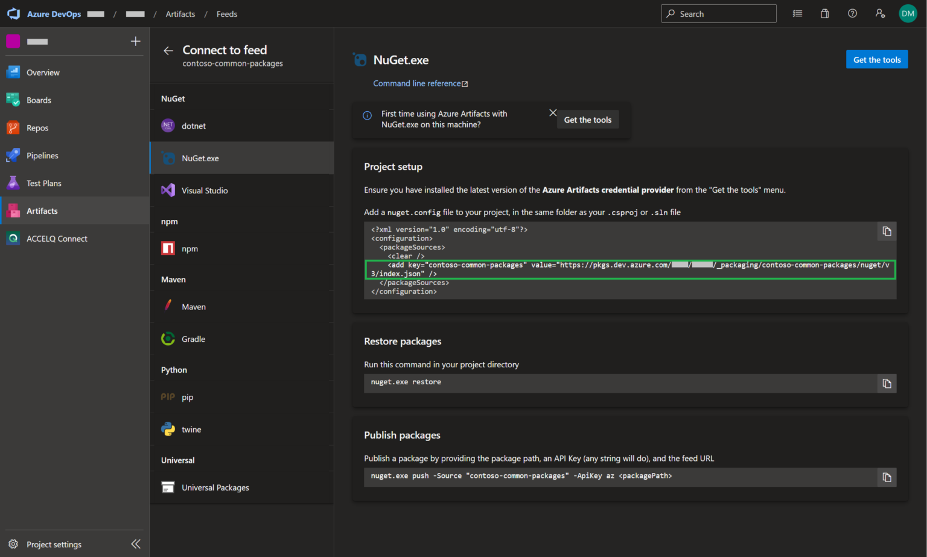Copy the nuget.exe push command
Screen dimensions: 927x557
887,477
